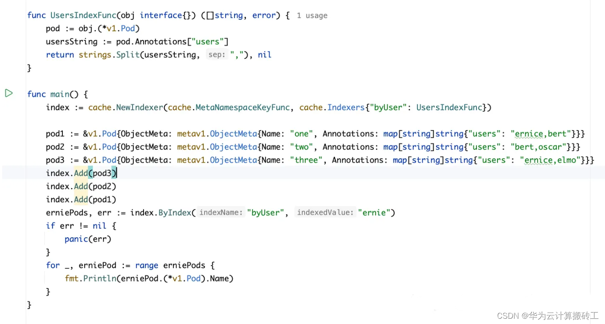
Task: Click the []string return type
Action: click(225, 15)
